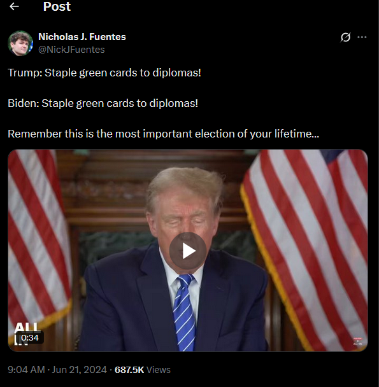The height and width of the screenshot is (387, 379).
Task: Click the "Biden: Staple green cards" text line
Action: click(x=103, y=103)
